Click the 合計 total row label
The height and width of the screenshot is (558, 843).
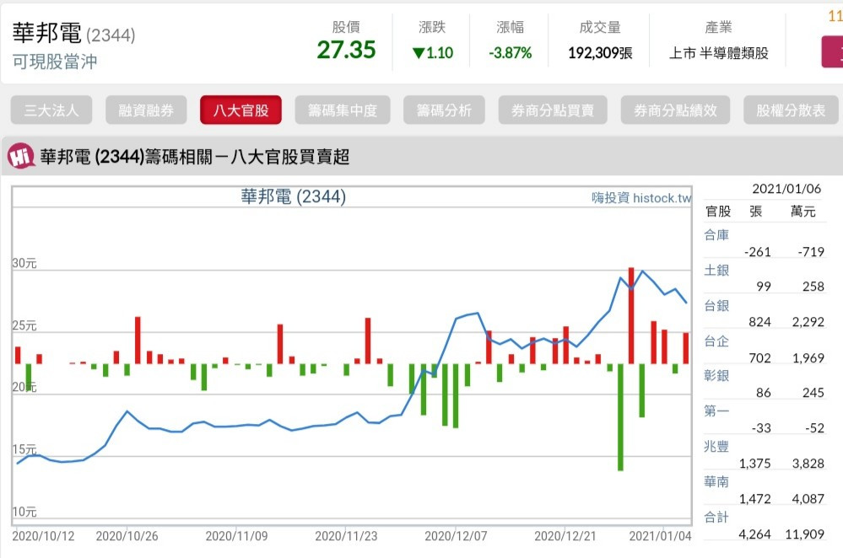tap(716, 518)
